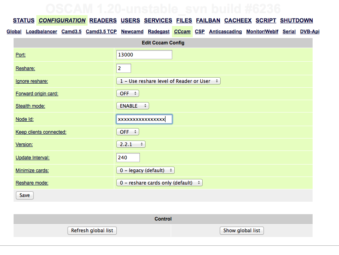Image resolution: width=339 pixels, height=255 pixels.
Task: Click the Node Id input field
Action: [144, 119]
